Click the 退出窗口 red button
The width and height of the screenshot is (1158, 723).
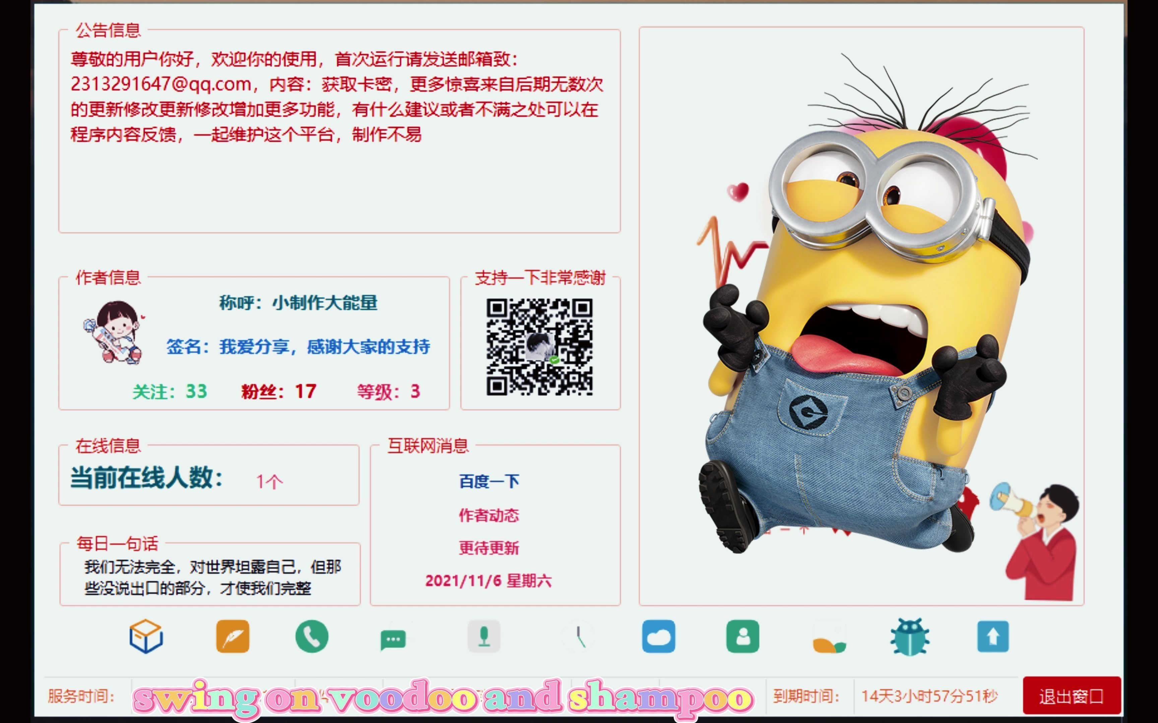point(1072,695)
